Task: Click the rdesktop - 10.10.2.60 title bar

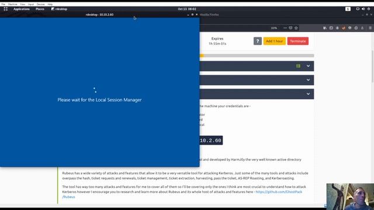Action: 99,15
